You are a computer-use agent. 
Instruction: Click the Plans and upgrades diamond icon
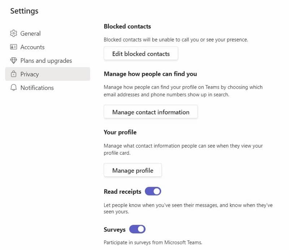pos(14,61)
